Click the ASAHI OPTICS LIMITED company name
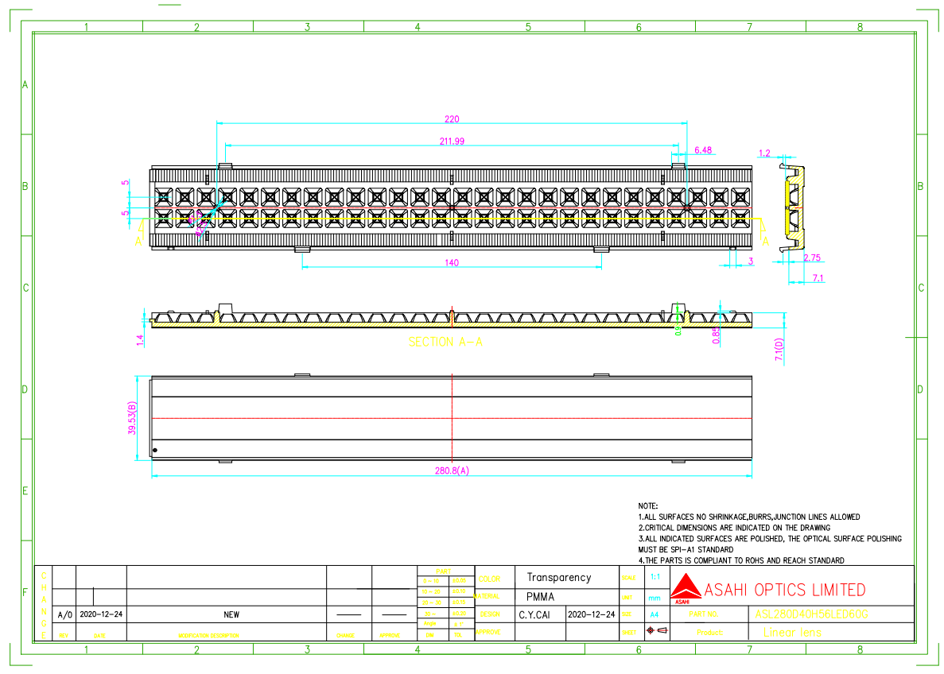The height and width of the screenshot is (674, 944). 784,590
